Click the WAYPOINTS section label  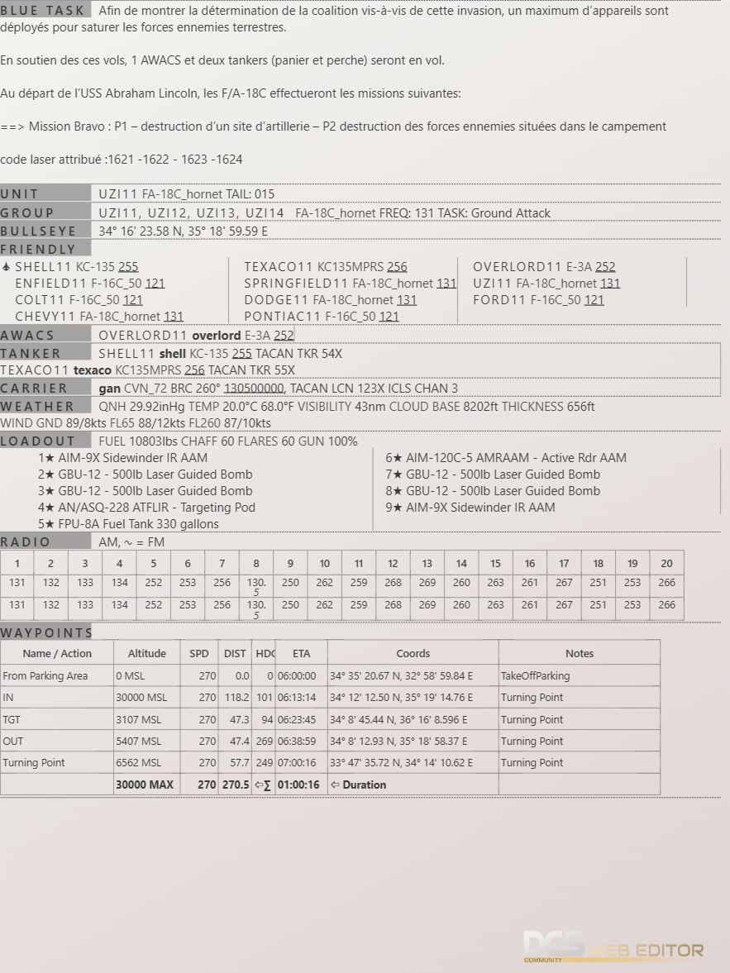[46, 633]
